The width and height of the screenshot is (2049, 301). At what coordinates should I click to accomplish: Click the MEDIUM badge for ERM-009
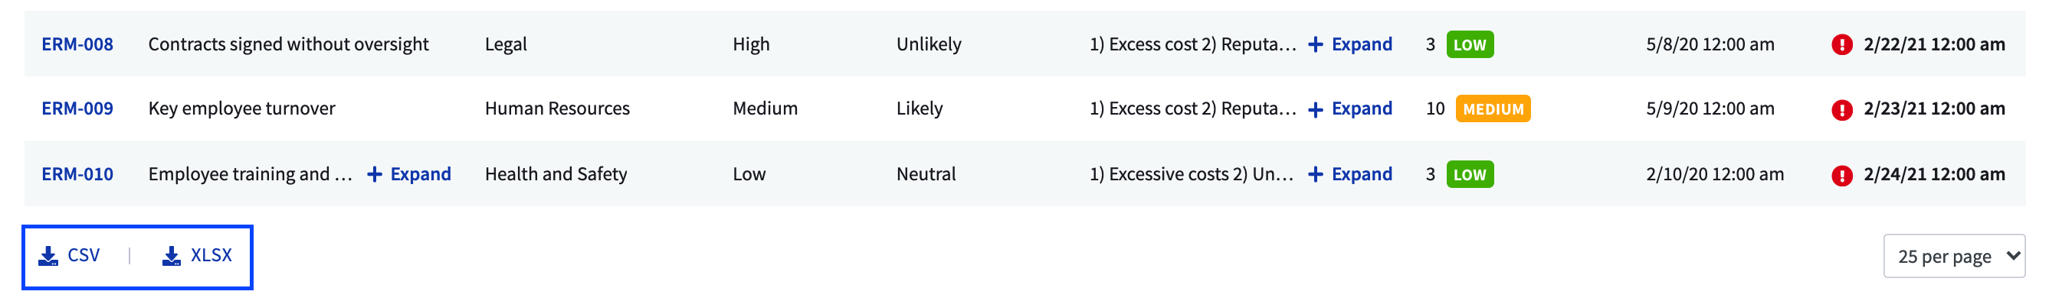[x=1493, y=109]
